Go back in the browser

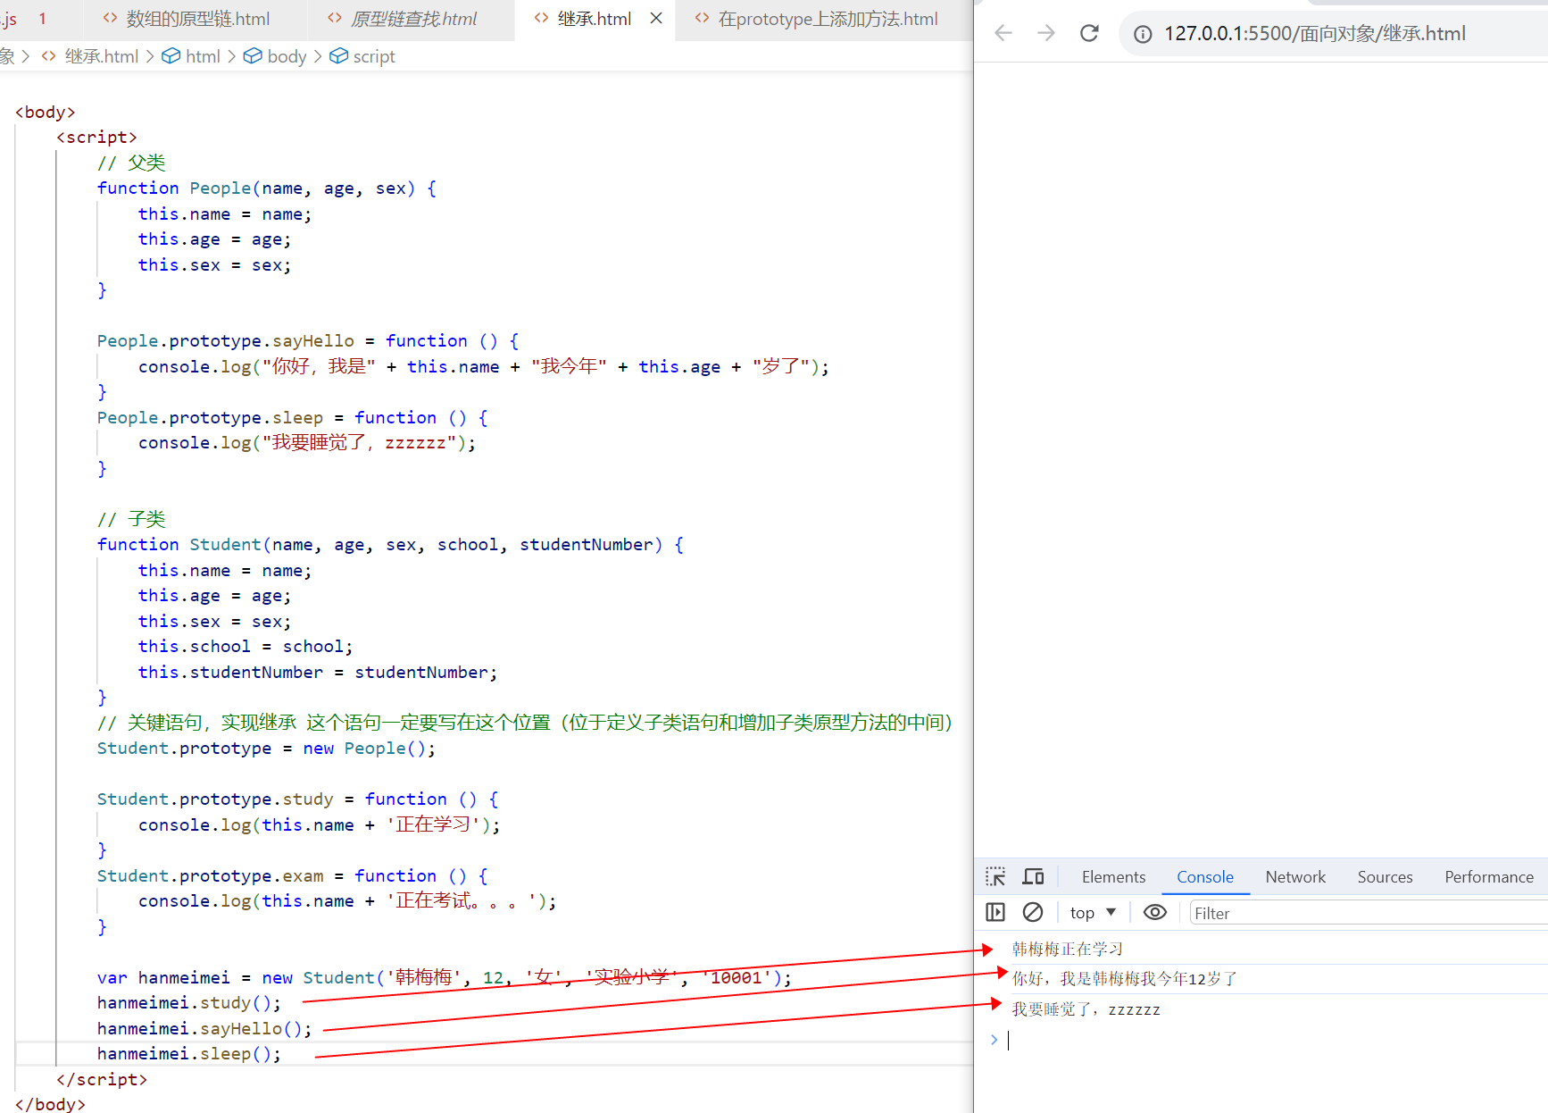1003,33
